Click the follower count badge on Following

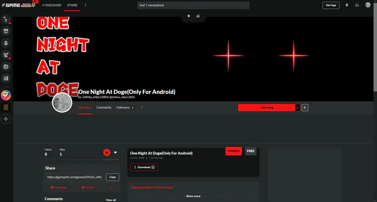click(x=298, y=108)
